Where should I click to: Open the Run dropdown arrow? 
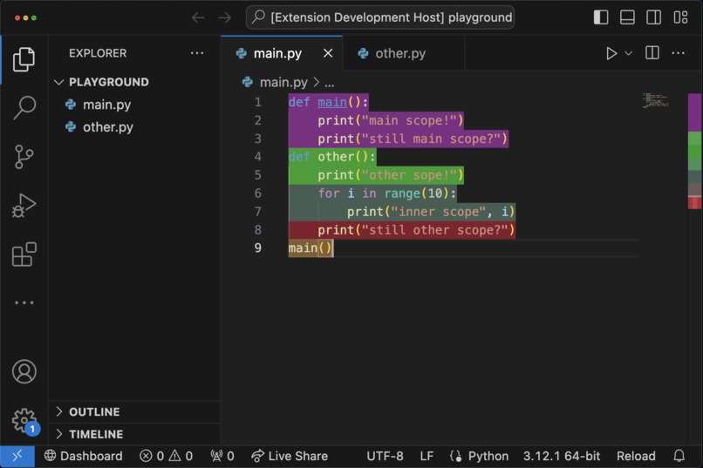point(629,53)
